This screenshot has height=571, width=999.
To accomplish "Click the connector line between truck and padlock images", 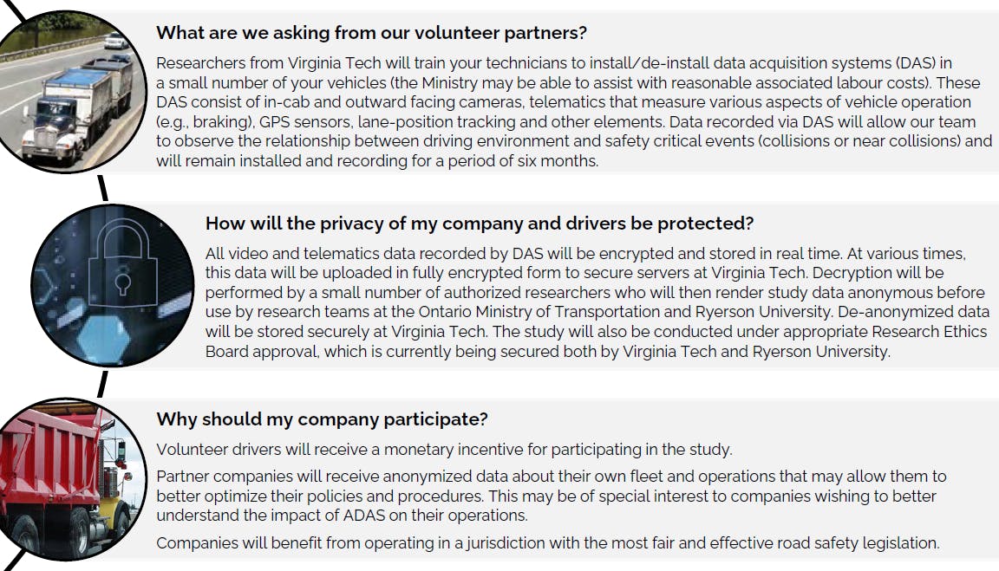I will 102,188.
